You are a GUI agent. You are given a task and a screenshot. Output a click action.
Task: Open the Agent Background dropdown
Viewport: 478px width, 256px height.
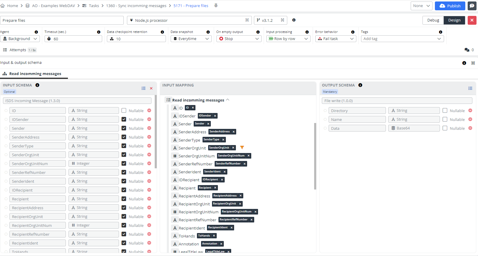(x=20, y=39)
